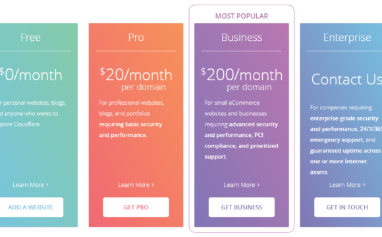Click the GET IN TOUCH button
This screenshot has width=382, height=237.
[347, 207]
